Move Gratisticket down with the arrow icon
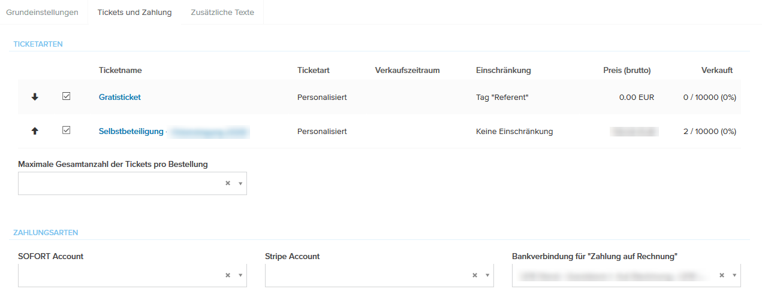 pos(35,97)
